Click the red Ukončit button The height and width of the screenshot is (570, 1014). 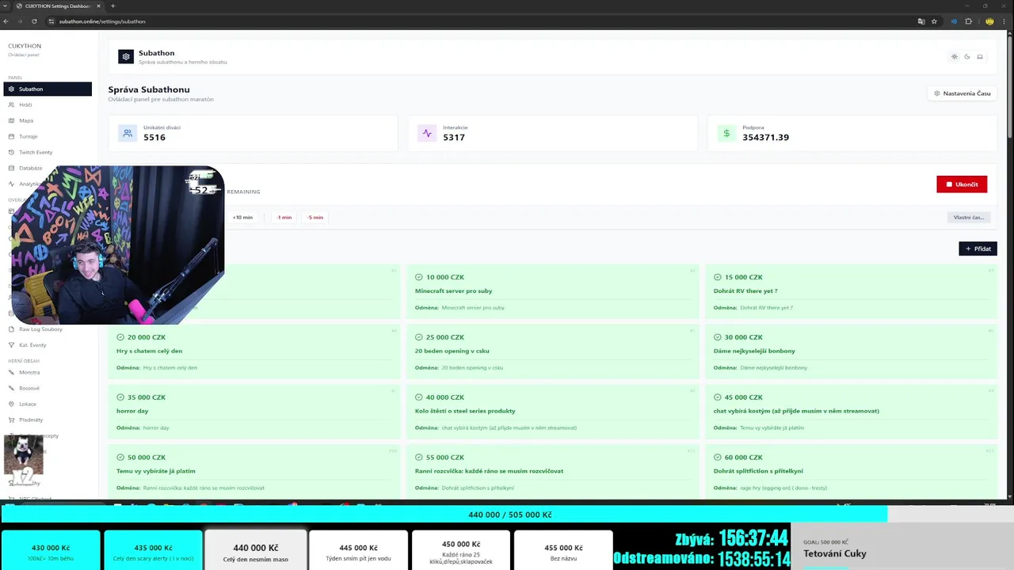click(962, 184)
